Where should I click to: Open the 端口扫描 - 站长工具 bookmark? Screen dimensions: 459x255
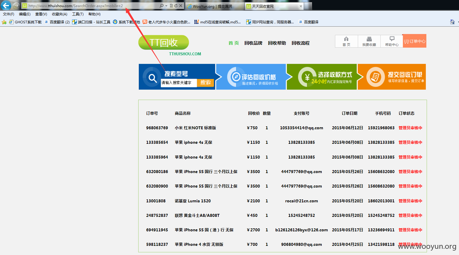pyautogui.click(x=91, y=22)
